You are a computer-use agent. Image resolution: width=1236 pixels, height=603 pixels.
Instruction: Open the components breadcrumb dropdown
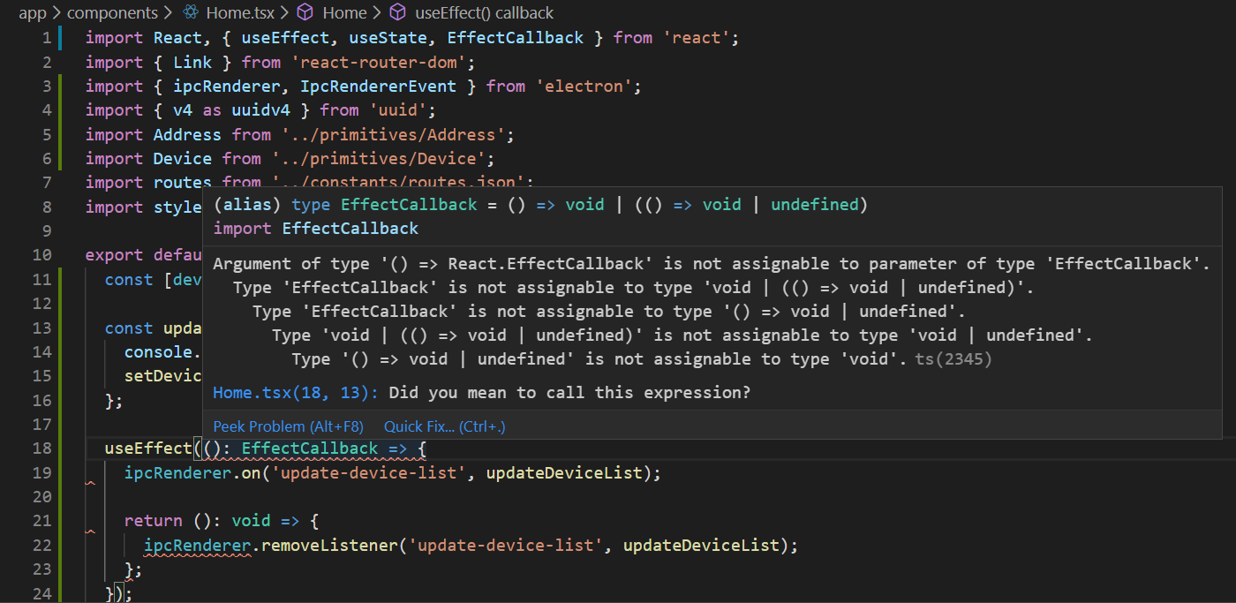tap(112, 12)
